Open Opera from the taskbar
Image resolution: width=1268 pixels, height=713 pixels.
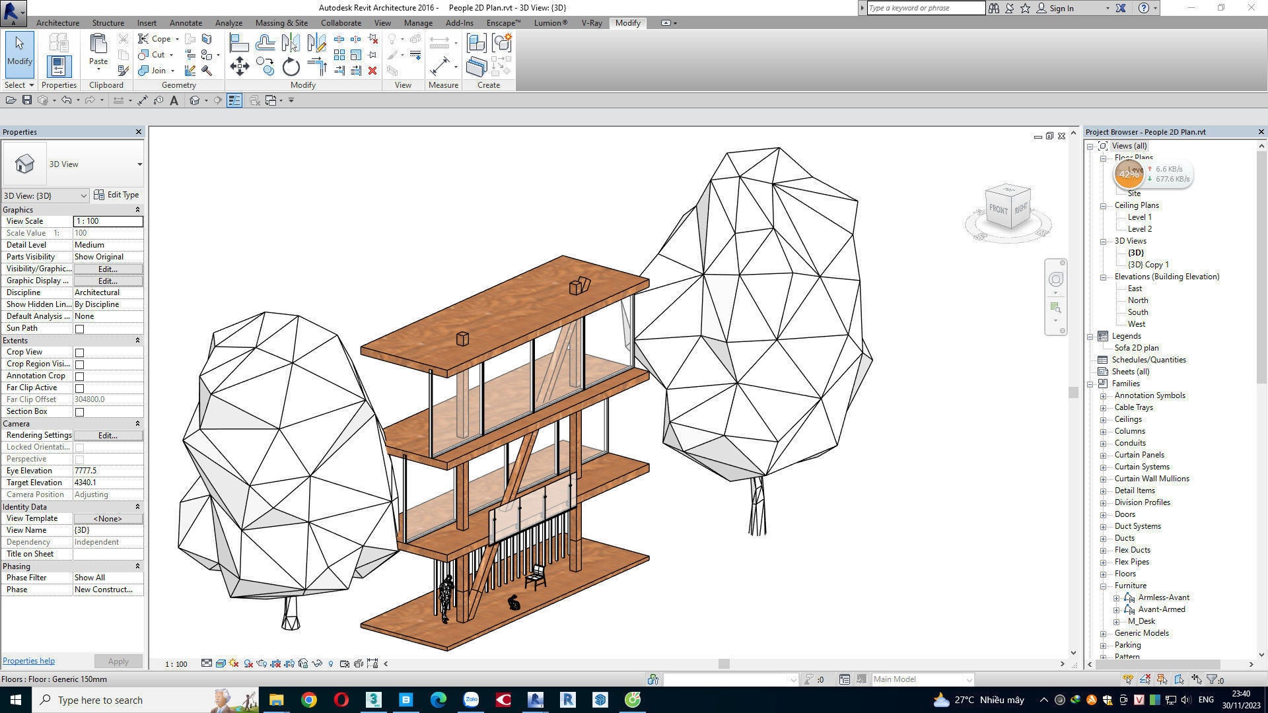click(341, 700)
